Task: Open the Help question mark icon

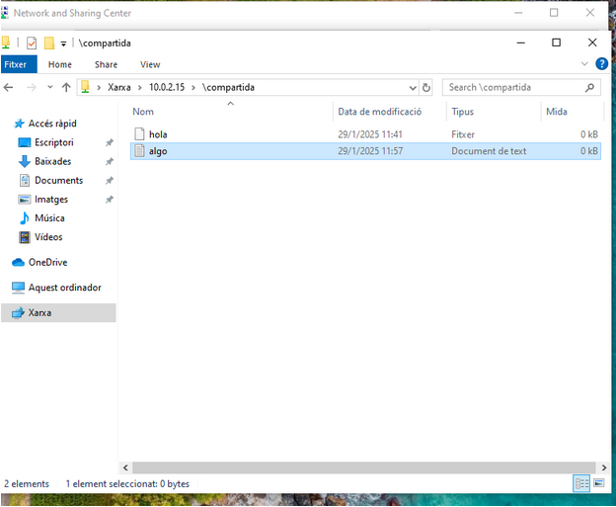Action: click(x=601, y=64)
